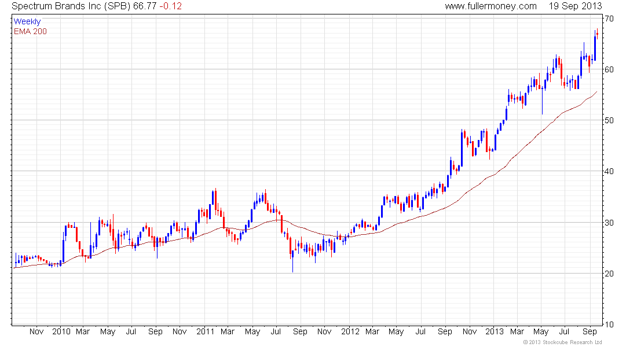The width and height of the screenshot is (637, 347).
Task: Click the 30 price axis label
Action: [x=609, y=223]
